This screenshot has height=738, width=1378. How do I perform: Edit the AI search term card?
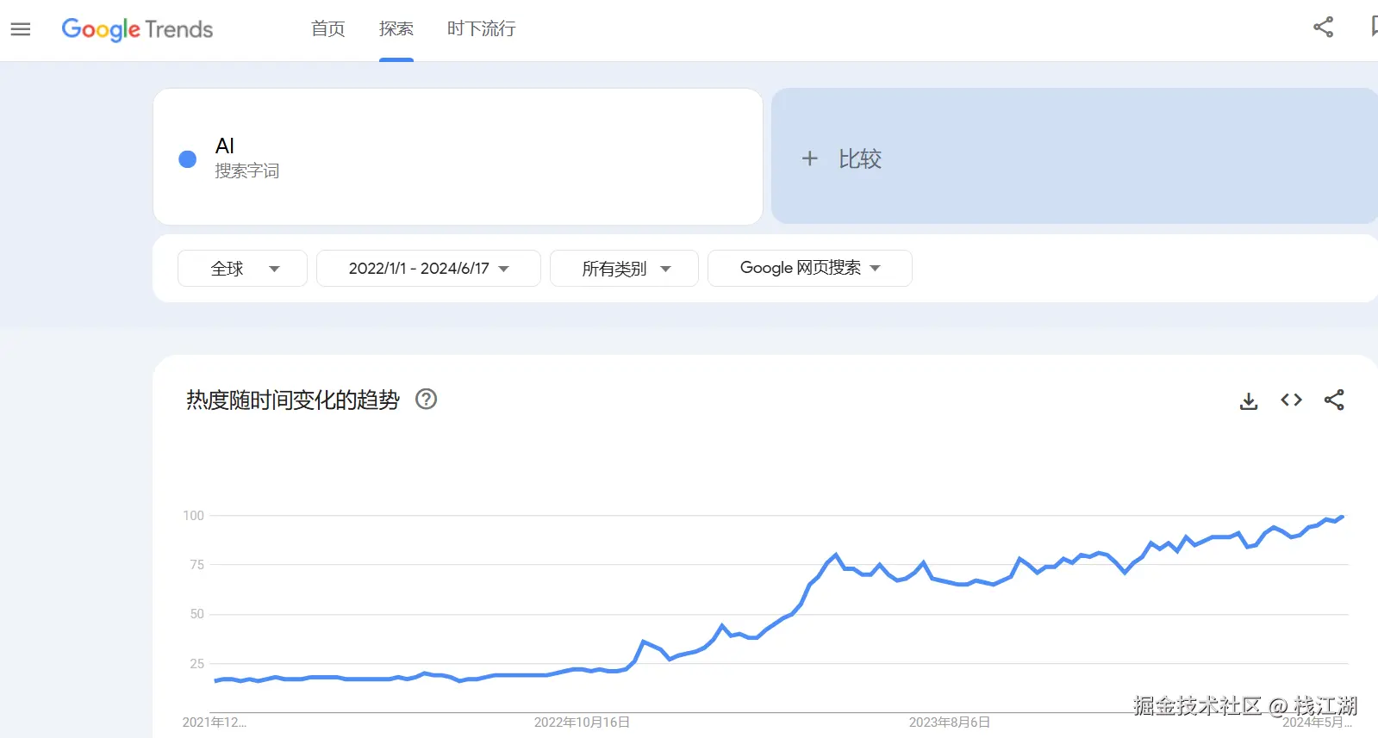[x=458, y=157]
